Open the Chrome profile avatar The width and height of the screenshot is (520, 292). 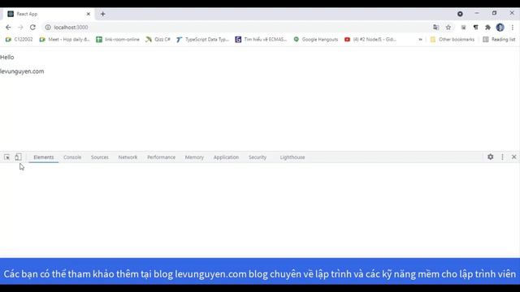pyautogui.click(x=500, y=28)
